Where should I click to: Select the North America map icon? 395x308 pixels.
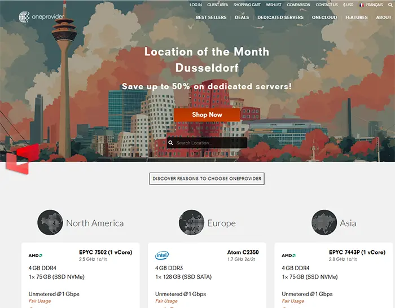click(x=50, y=223)
